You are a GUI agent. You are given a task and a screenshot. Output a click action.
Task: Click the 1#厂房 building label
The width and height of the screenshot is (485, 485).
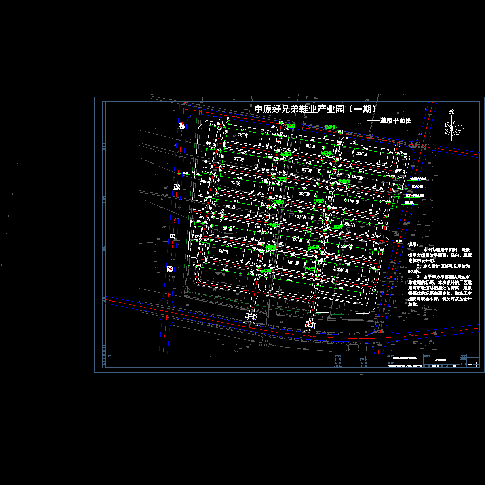242,135
